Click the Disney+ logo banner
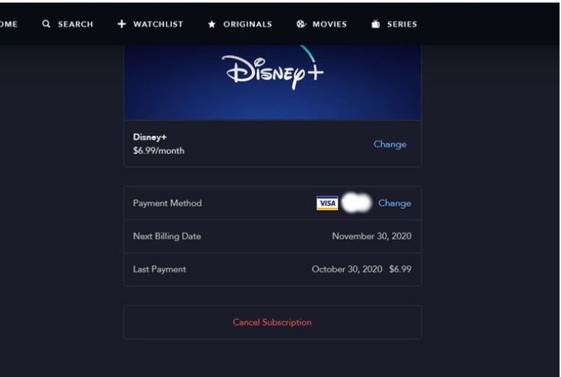 [272, 82]
